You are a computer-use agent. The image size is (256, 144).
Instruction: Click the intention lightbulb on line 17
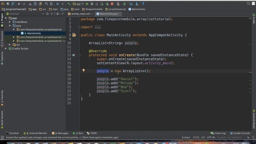[84, 70]
